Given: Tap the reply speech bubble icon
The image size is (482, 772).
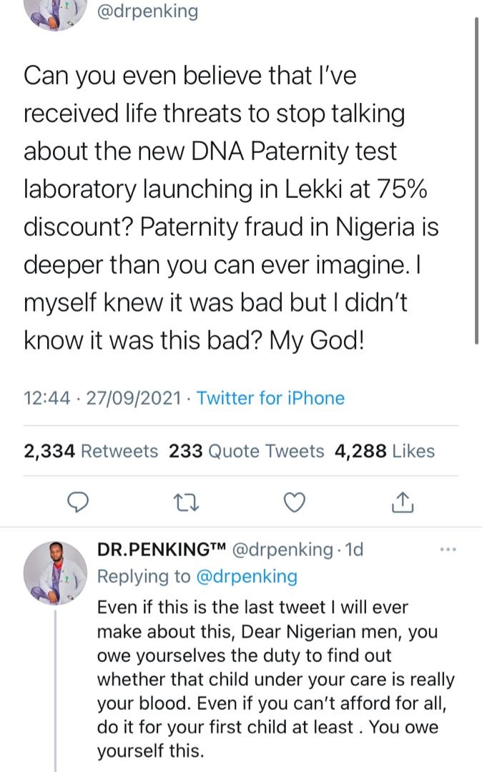Looking at the screenshot, I should point(78,503).
